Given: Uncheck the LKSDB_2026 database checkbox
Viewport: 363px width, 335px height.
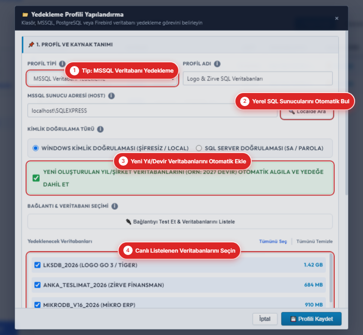Looking at the screenshot, I should pos(38,265).
